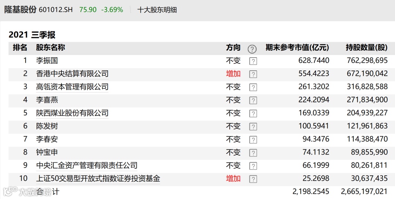395x199 pixels.
Task: Click the 2021 三季报 heading
Action: [x=32, y=35]
